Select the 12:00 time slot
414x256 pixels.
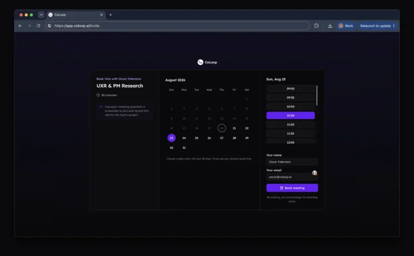(291, 142)
